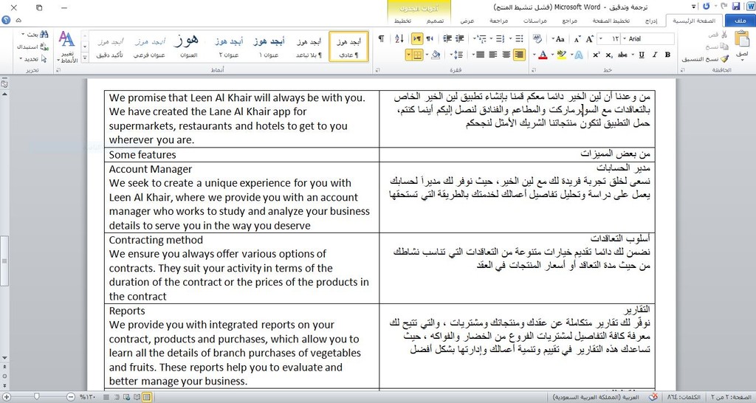
Task: Apply the No Spacing (بلا تباعد) style
Action: 309,46
